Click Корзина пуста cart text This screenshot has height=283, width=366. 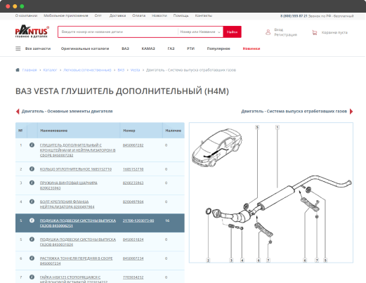[x=334, y=32]
